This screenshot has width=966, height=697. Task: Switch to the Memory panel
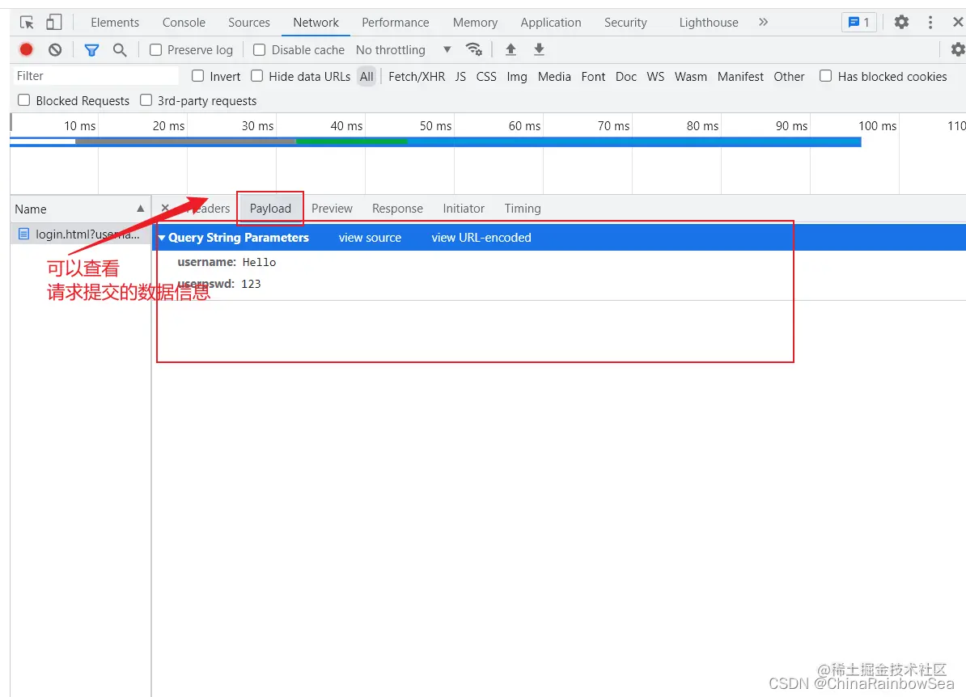click(475, 23)
